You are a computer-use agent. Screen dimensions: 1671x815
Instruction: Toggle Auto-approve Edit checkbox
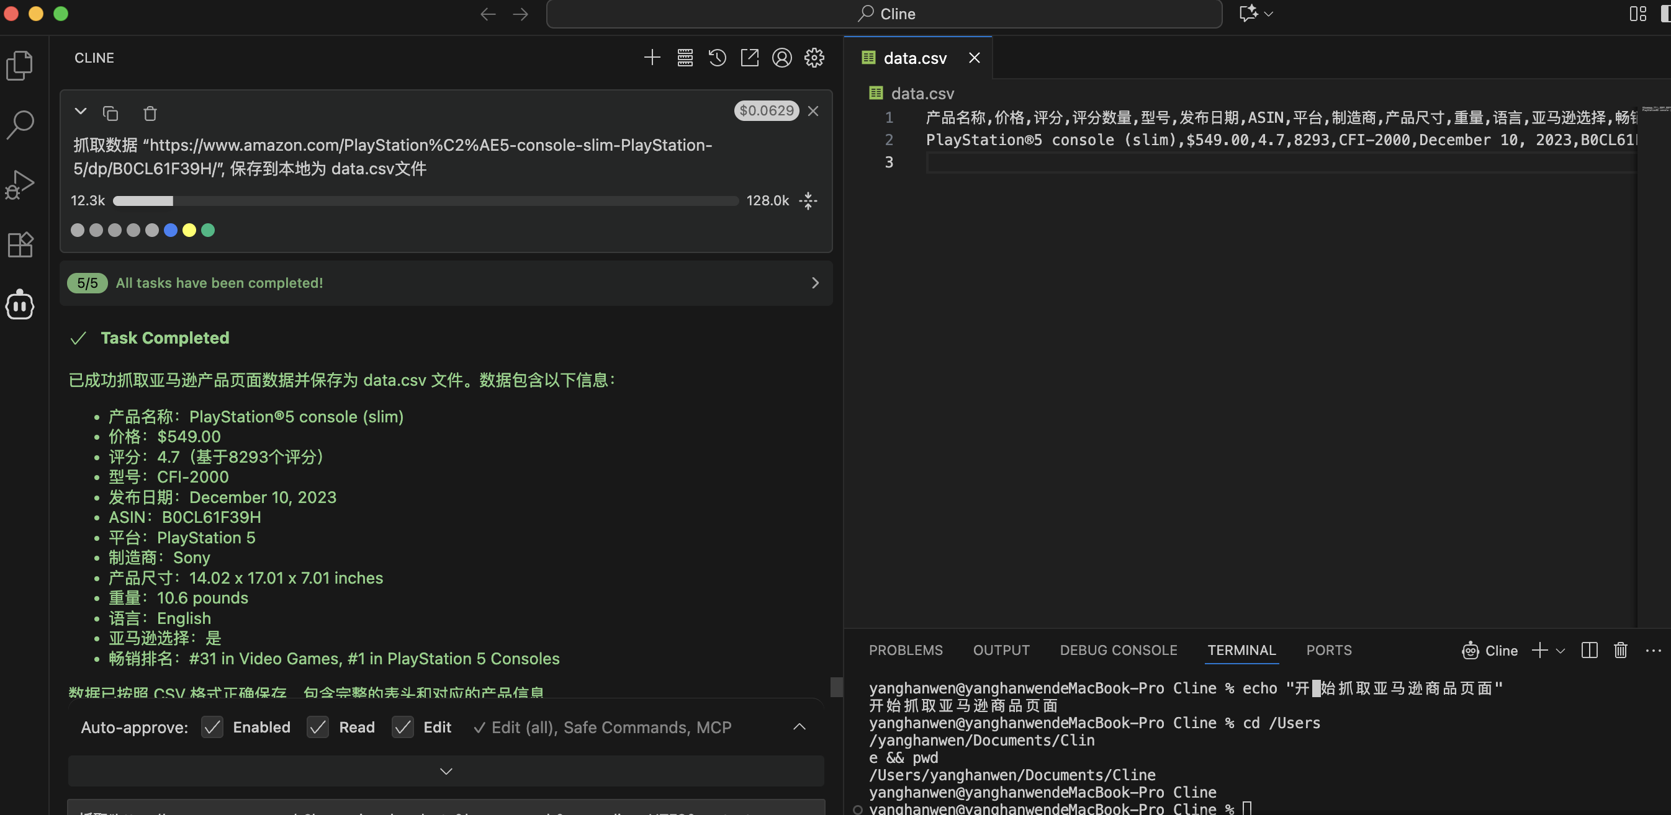pos(403,728)
